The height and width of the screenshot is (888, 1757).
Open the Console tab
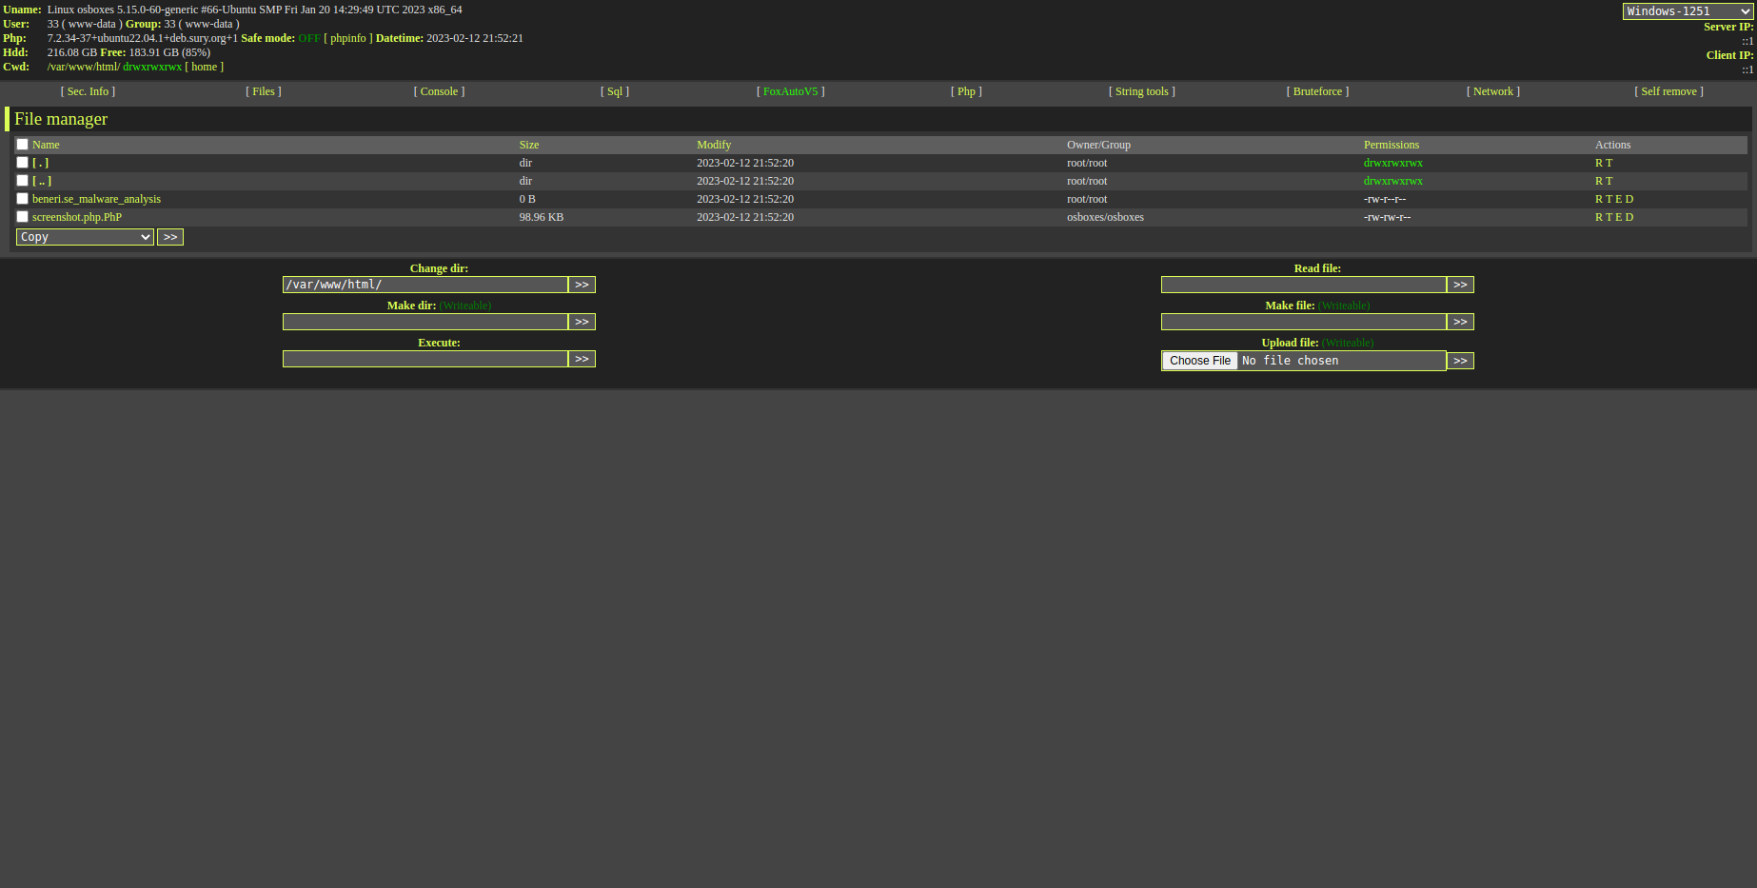coord(439,91)
